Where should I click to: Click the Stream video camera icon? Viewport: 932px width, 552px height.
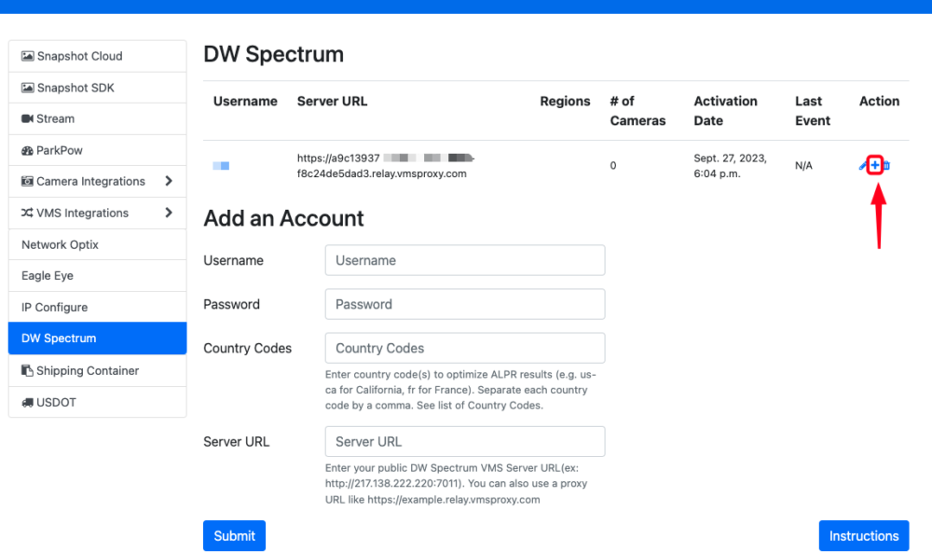coord(27,118)
